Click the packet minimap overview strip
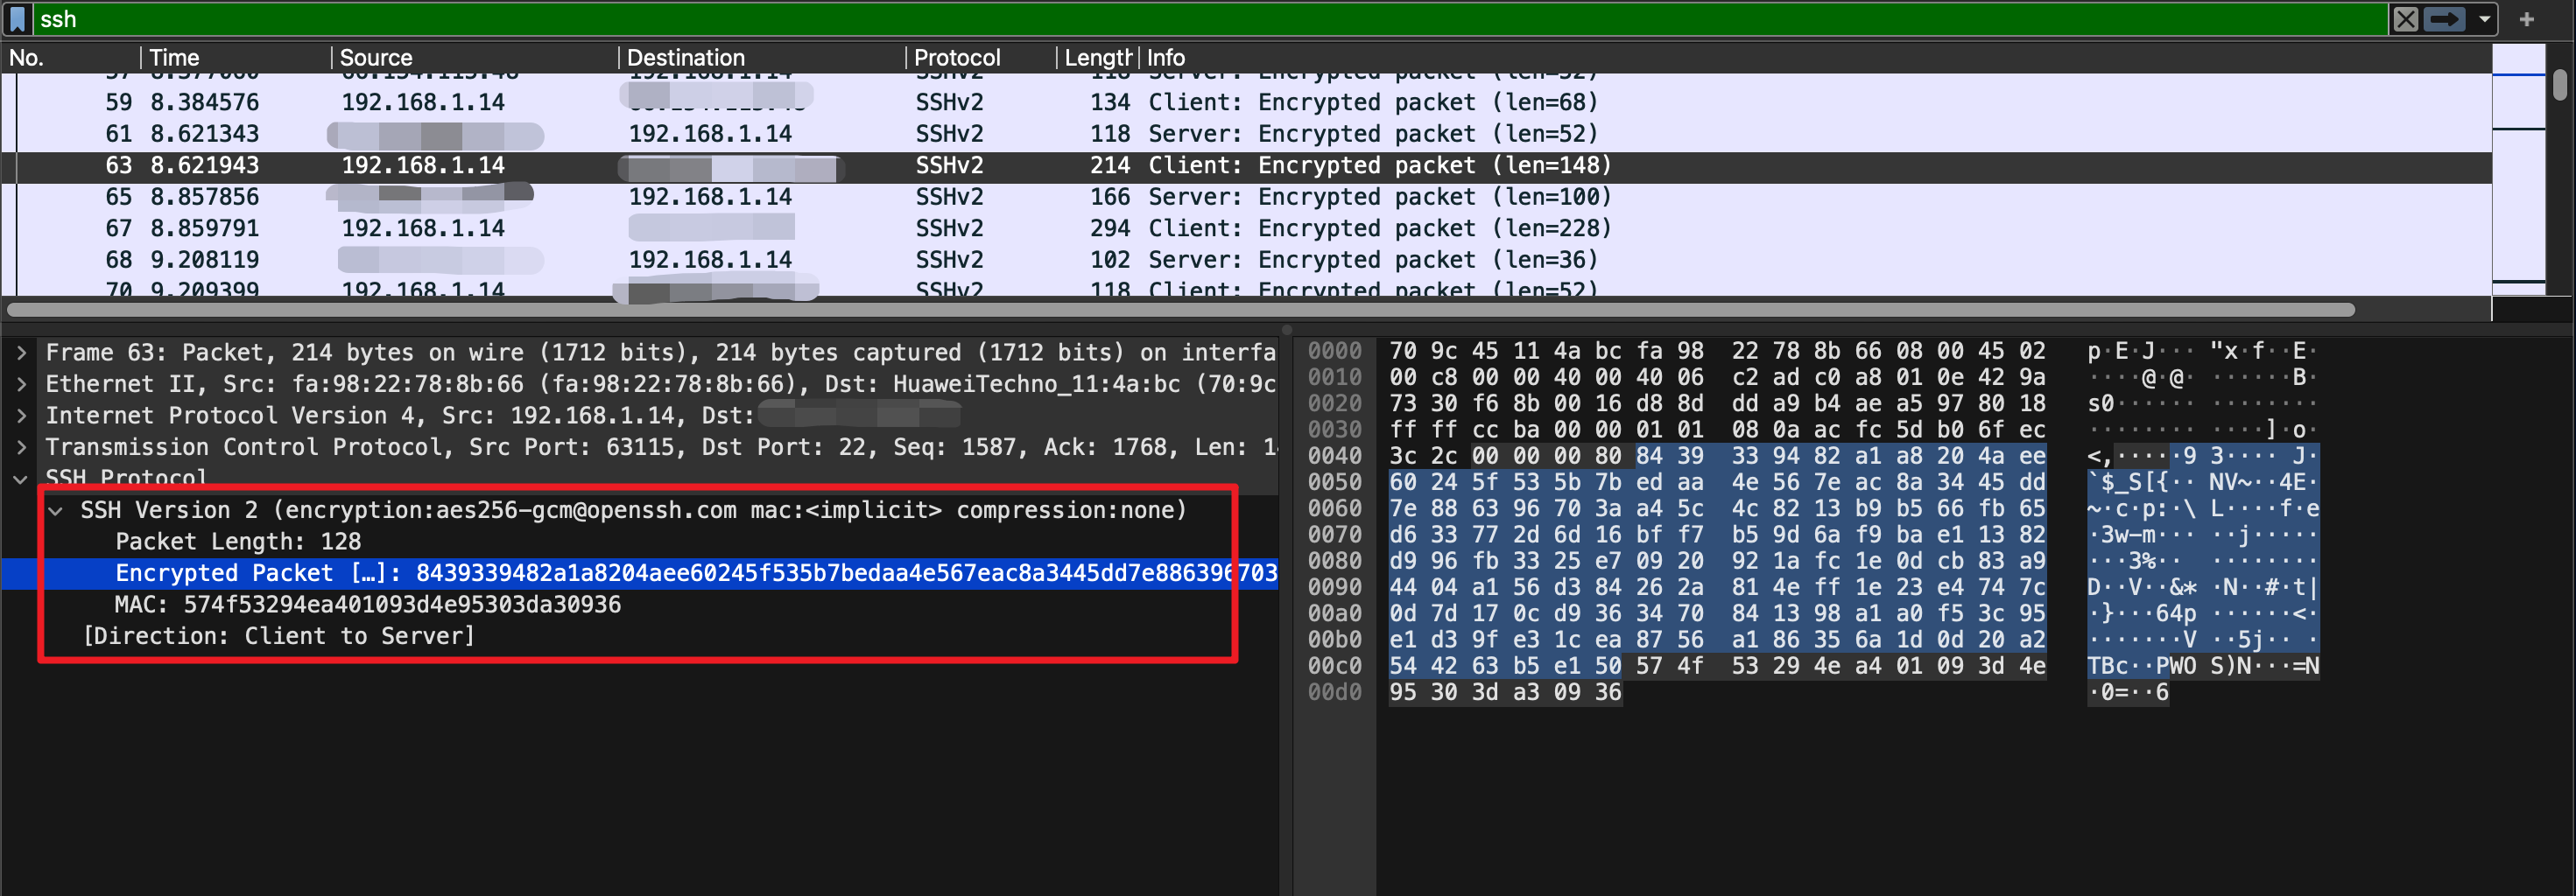This screenshot has width=2576, height=896. pyautogui.click(x=2518, y=170)
